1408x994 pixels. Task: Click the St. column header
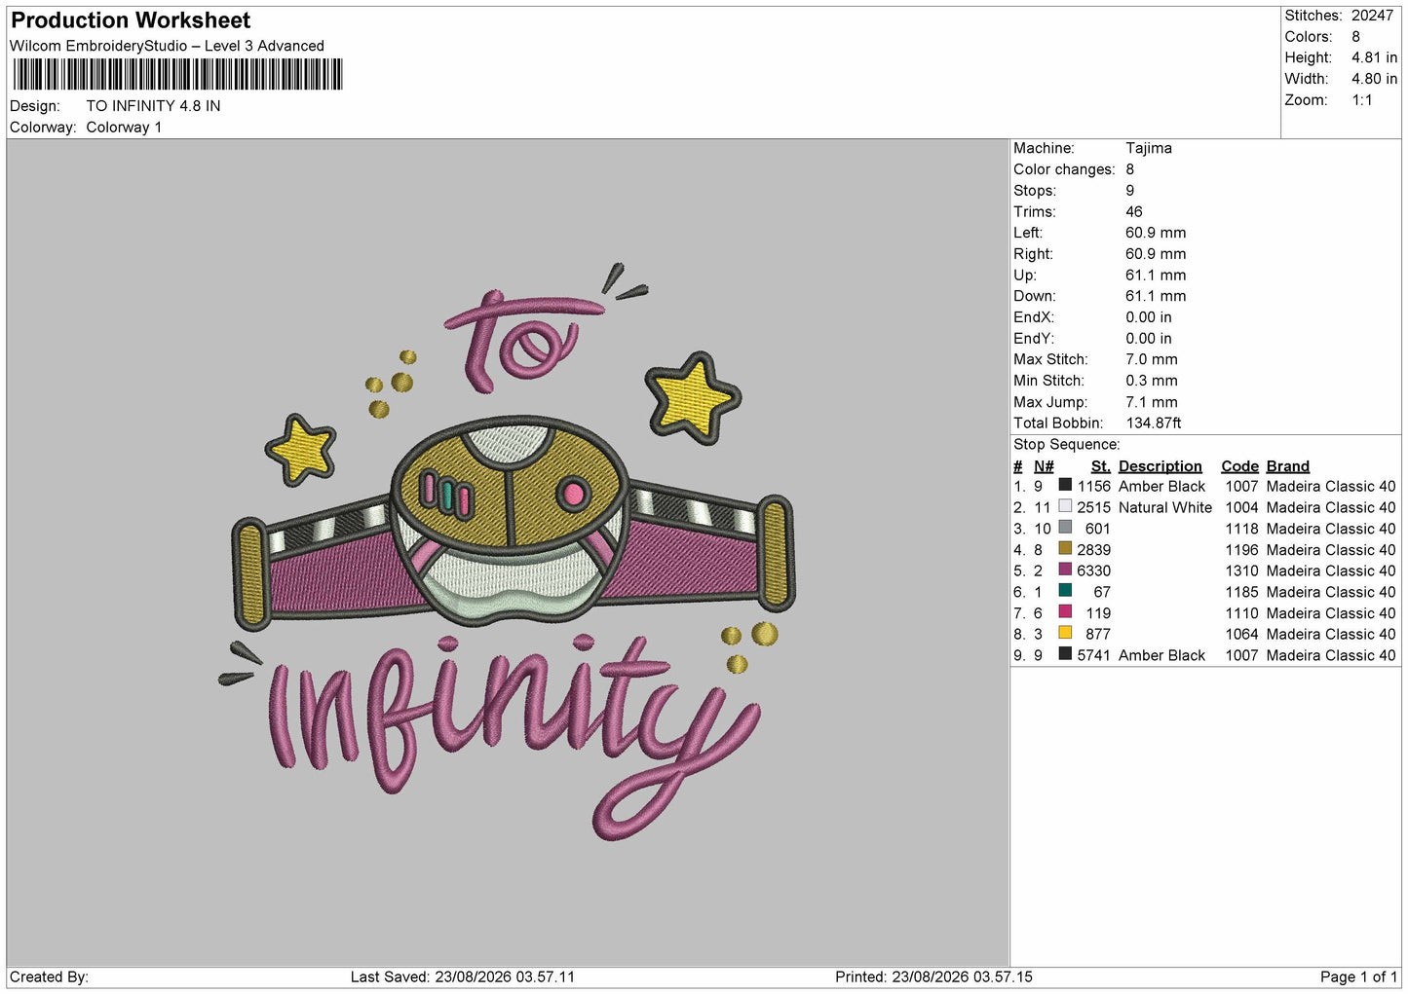(x=1101, y=466)
